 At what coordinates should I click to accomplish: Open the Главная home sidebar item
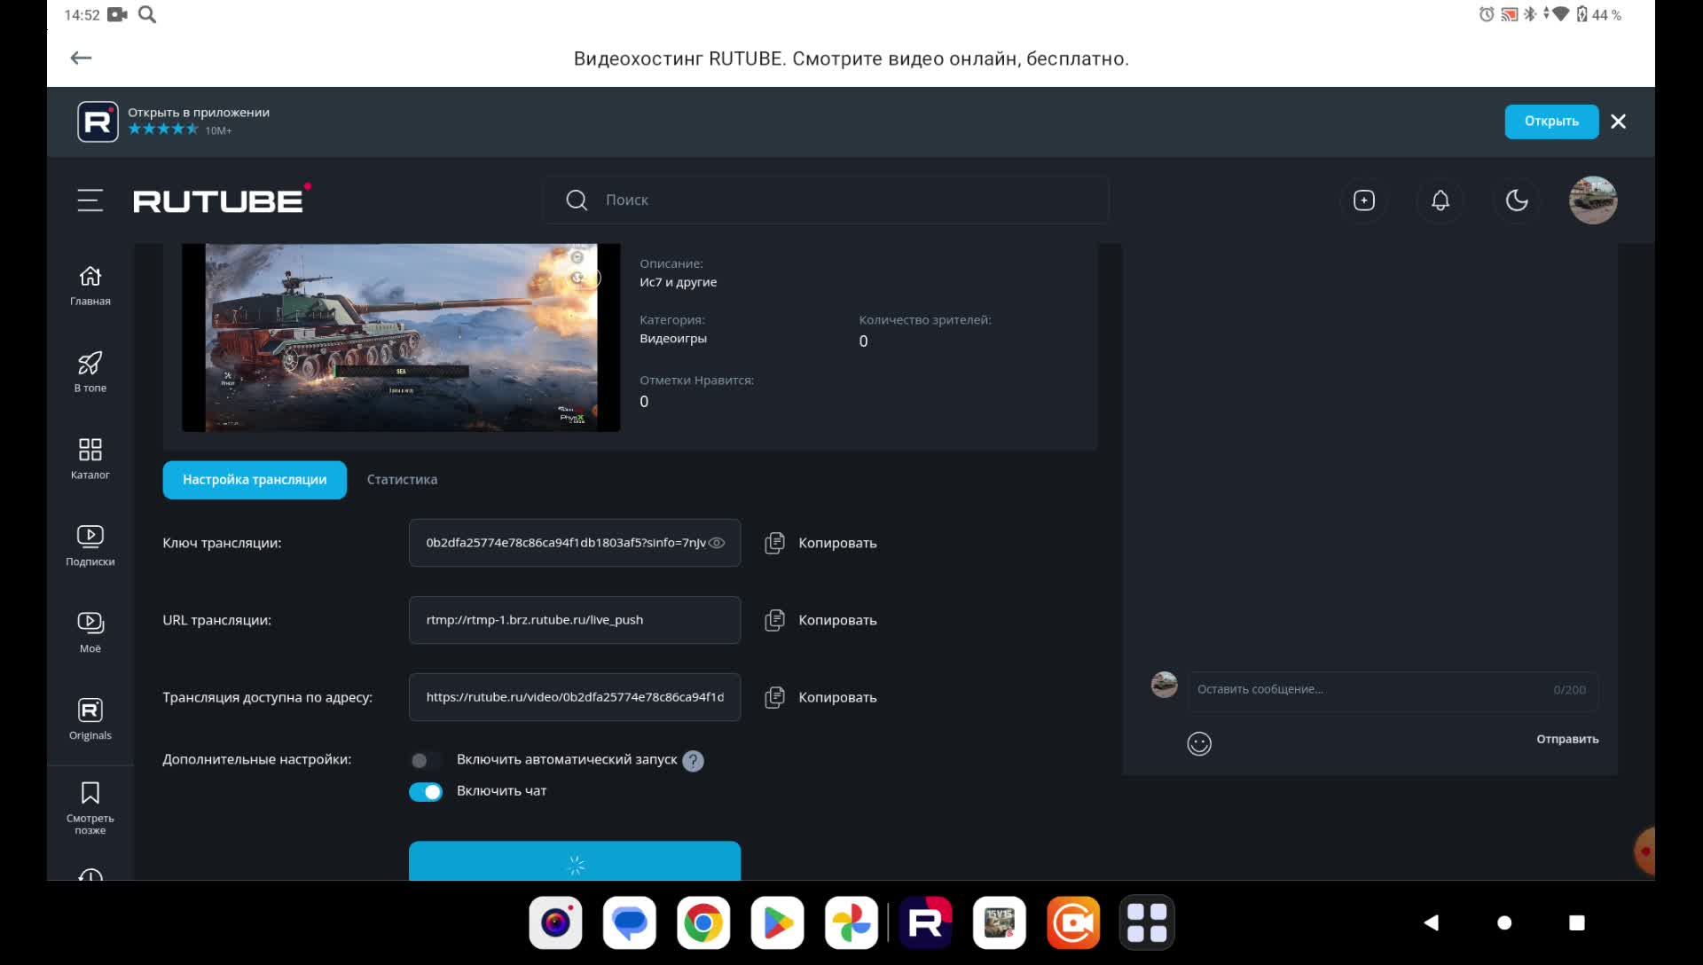point(90,286)
